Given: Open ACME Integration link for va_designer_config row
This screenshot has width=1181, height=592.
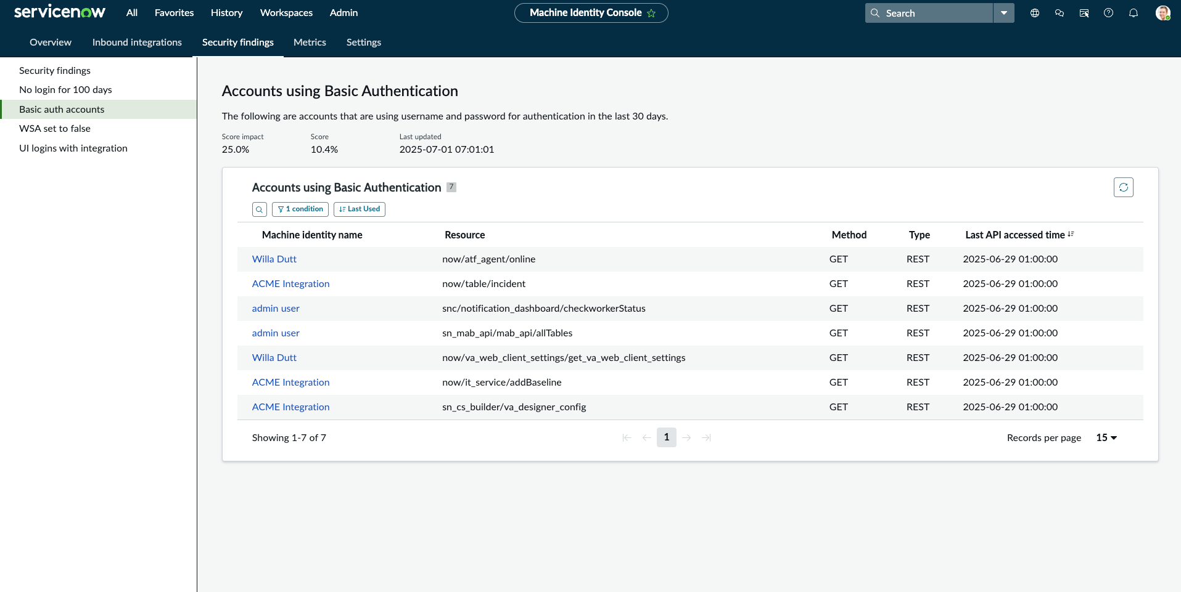Looking at the screenshot, I should click(290, 407).
